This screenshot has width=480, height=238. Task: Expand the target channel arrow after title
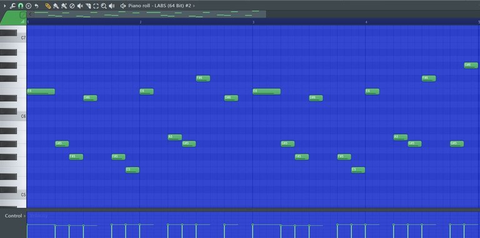point(194,6)
